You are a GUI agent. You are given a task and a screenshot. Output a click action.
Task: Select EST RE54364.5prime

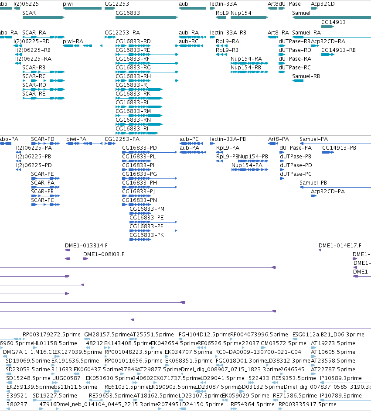point(234,409)
